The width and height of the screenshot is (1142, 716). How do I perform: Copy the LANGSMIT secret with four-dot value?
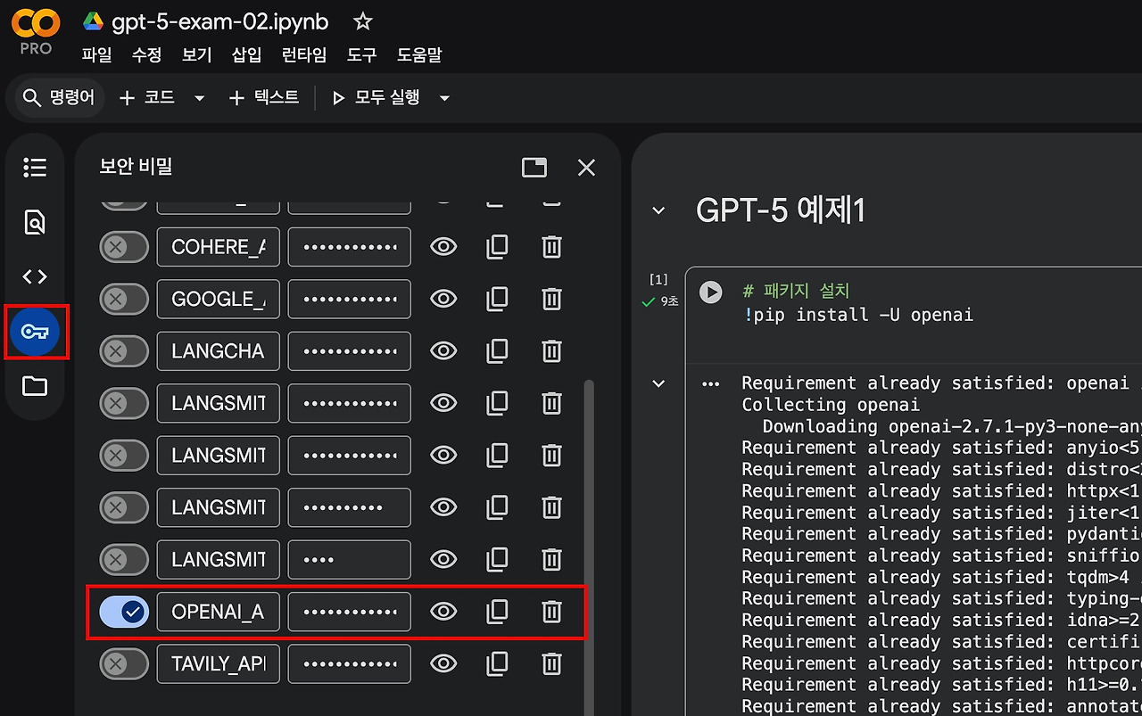497,559
